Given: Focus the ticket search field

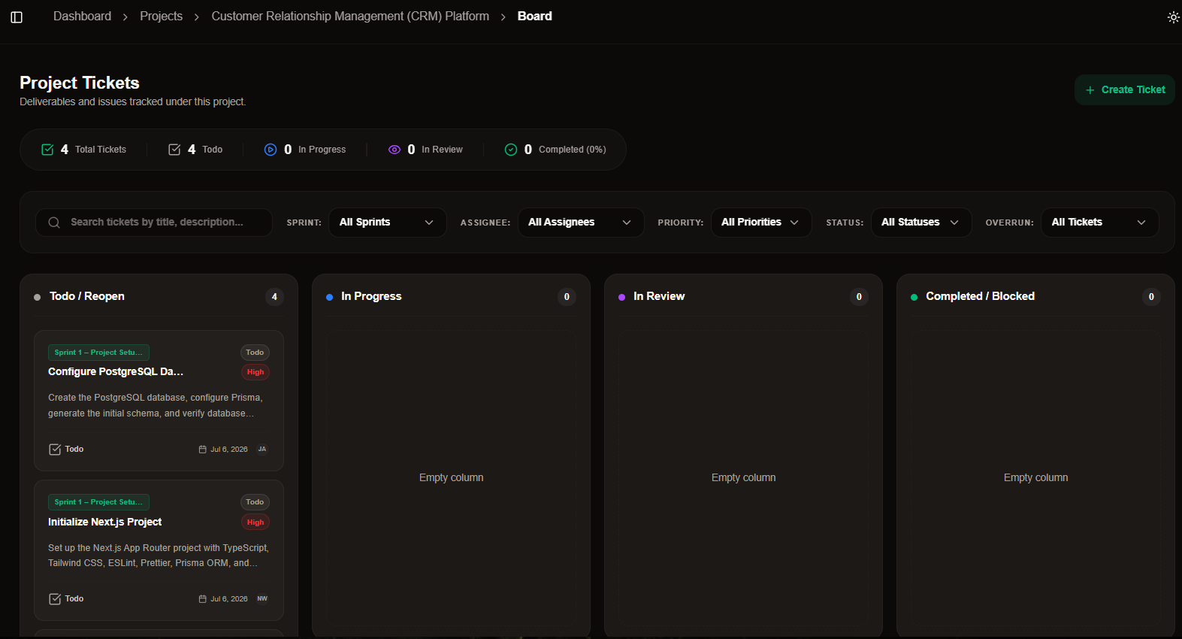Looking at the screenshot, I should click(154, 223).
